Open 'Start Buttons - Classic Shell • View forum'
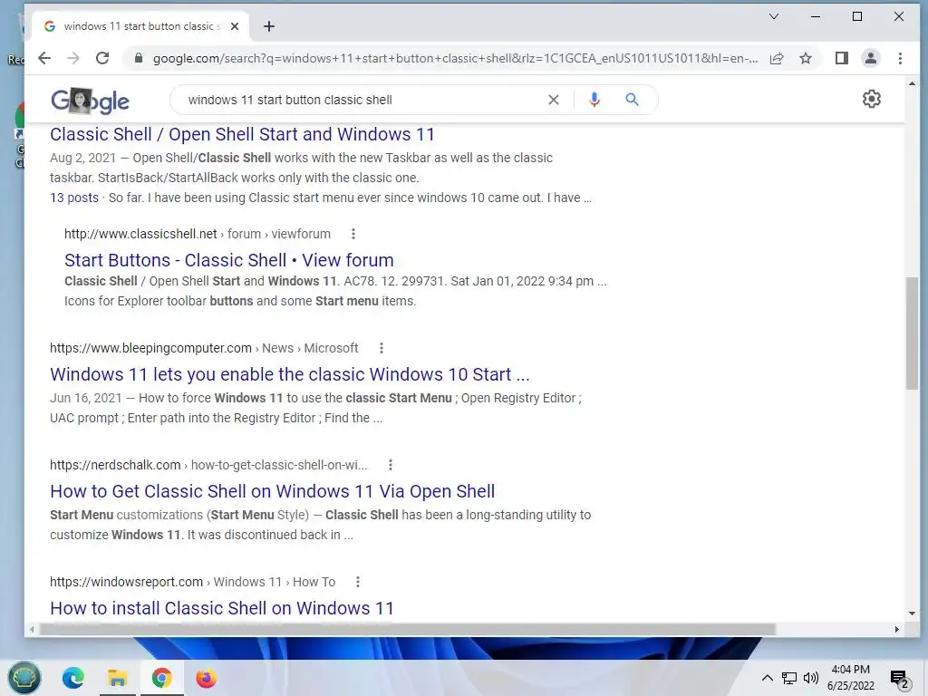This screenshot has width=928, height=696. (229, 260)
